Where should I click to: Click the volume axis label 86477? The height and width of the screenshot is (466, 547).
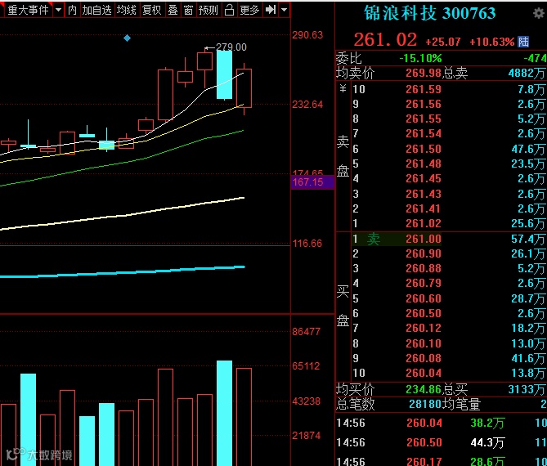click(x=306, y=331)
